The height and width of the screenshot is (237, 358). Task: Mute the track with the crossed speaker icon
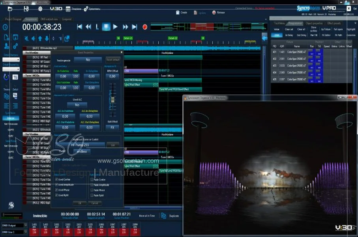27,38
